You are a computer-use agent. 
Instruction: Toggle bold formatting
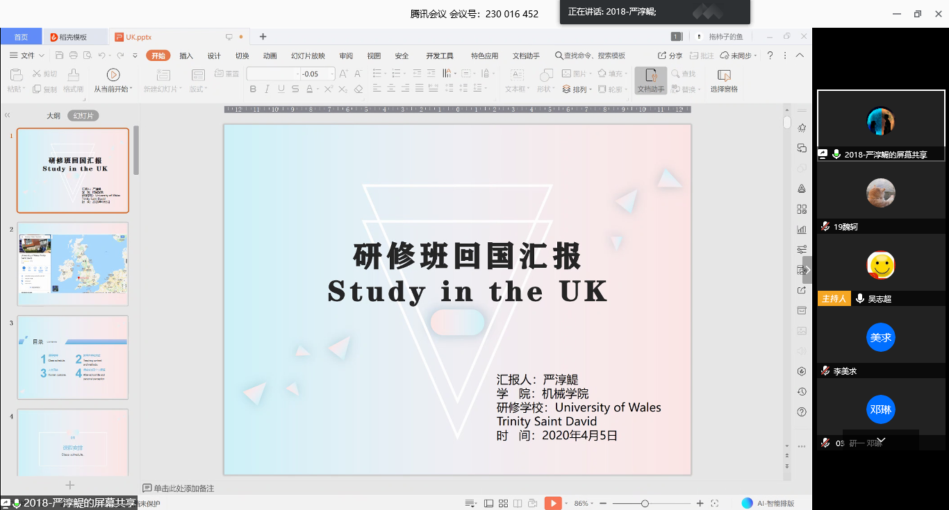tap(253, 89)
